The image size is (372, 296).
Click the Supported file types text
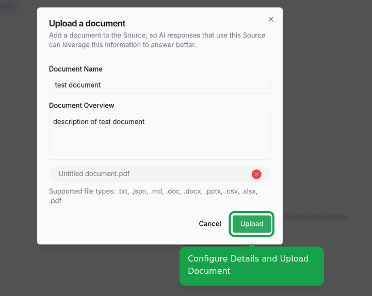click(153, 196)
